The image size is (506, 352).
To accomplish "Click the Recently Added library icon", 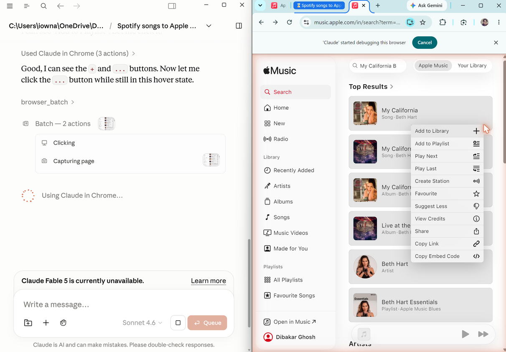I will point(267,170).
